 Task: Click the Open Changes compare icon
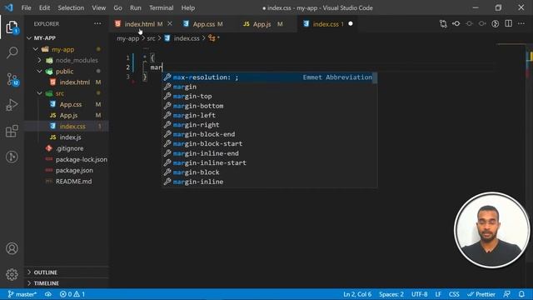443,24
